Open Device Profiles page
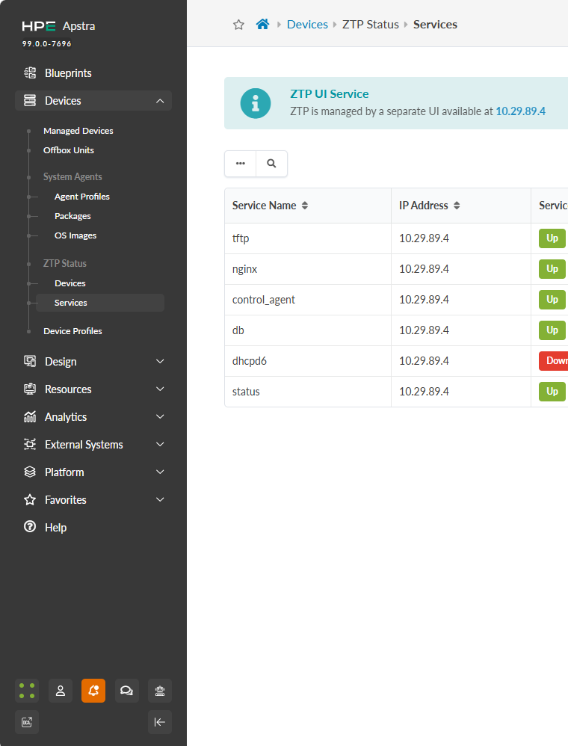The image size is (568, 746). (72, 331)
